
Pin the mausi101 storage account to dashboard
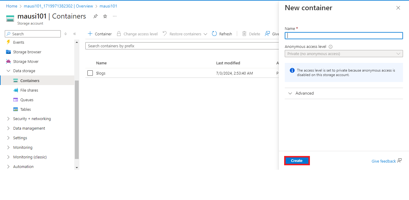96,16
